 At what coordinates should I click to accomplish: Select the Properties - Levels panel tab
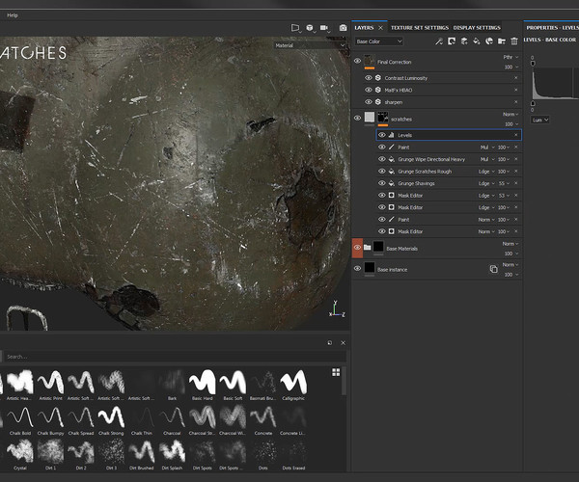click(552, 28)
